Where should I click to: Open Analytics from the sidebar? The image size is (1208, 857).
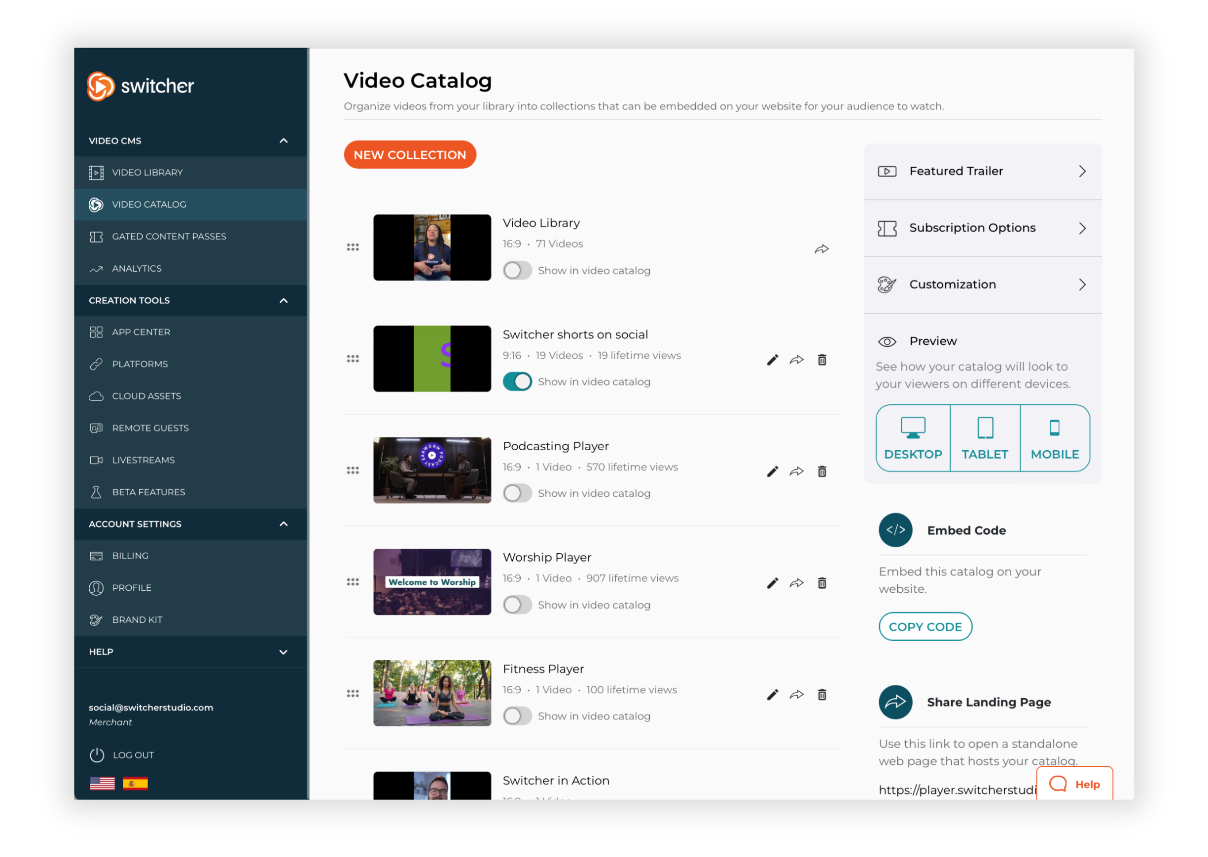[137, 269]
